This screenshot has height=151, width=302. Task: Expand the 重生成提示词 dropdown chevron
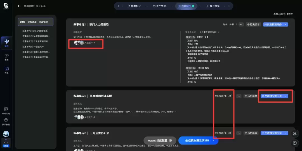[219, 32]
